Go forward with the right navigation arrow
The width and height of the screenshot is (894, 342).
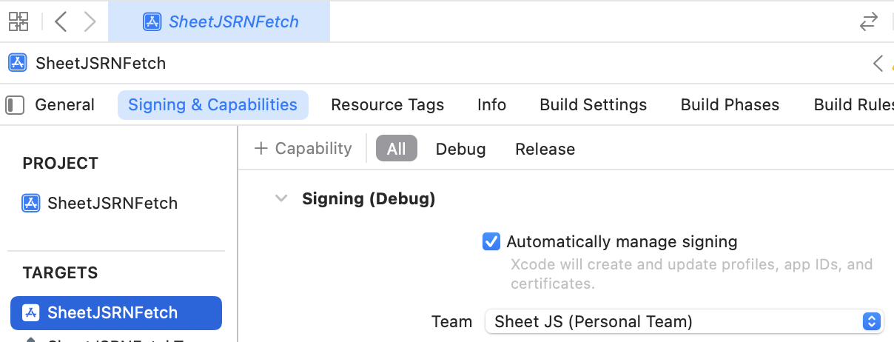tap(90, 21)
